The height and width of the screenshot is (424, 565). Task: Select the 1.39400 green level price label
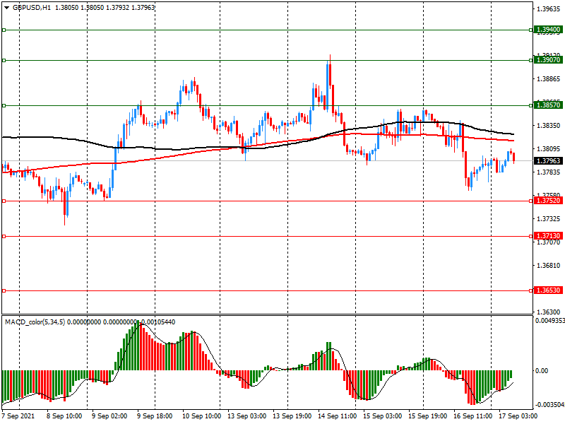[548, 30]
